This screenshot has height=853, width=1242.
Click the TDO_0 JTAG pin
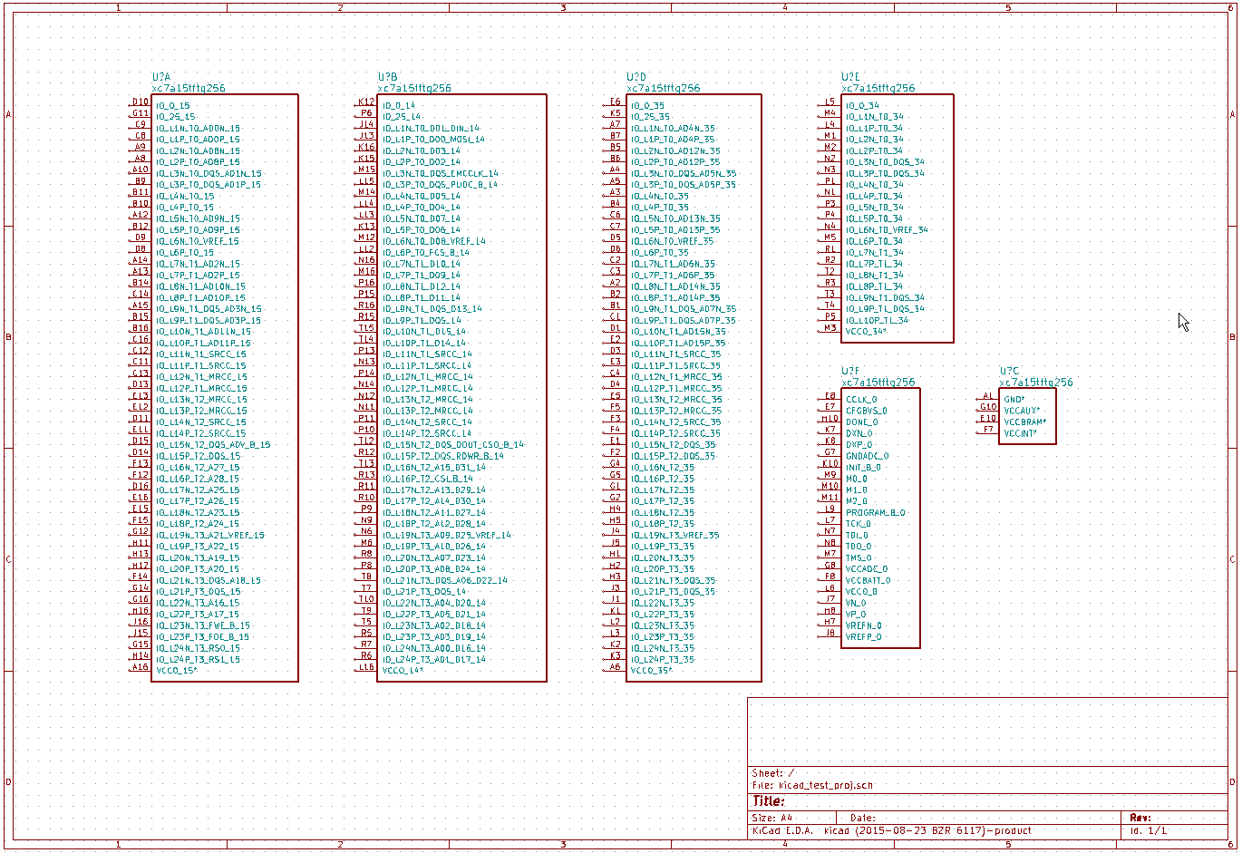click(859, 547)
